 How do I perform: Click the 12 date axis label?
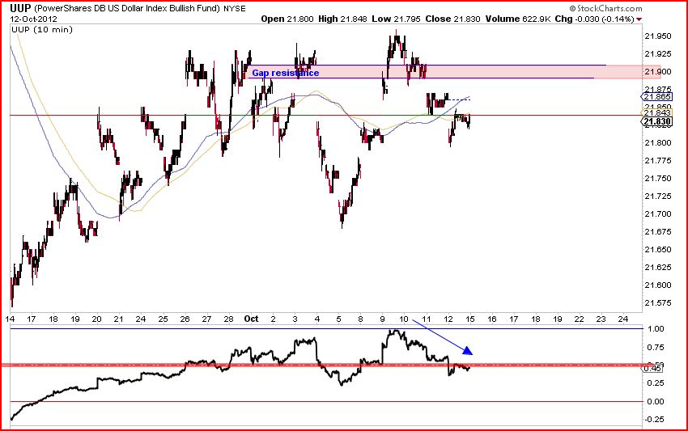[x=448, y=319]
